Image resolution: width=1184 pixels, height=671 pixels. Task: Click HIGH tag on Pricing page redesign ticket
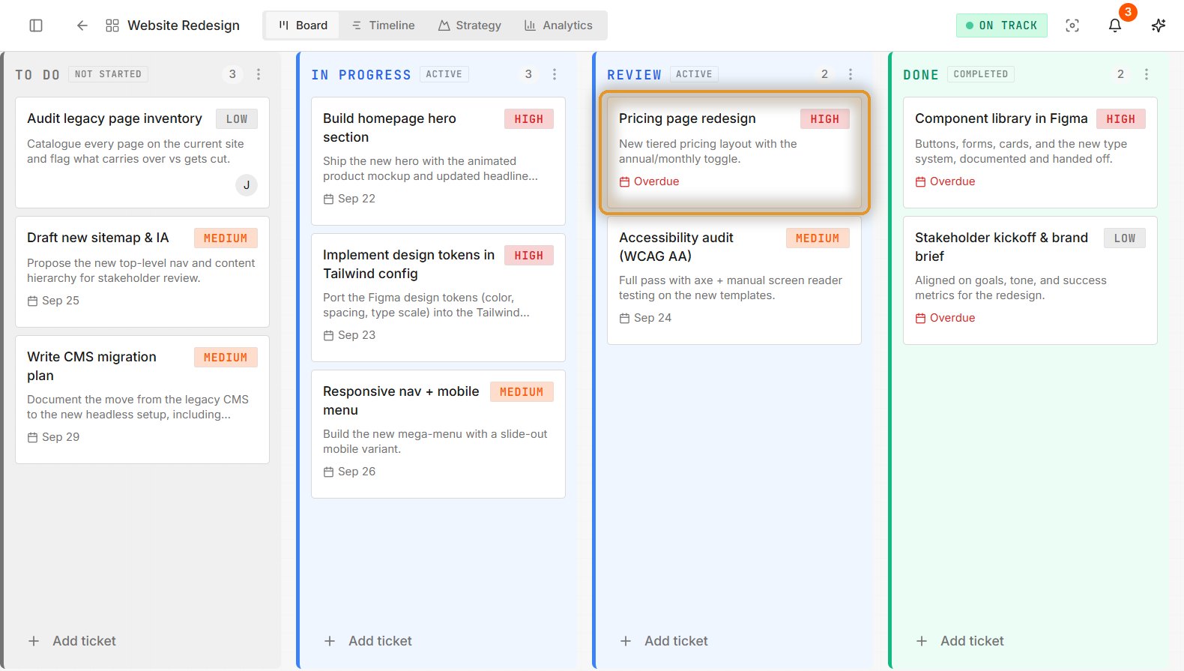click(x=825, y=119)
